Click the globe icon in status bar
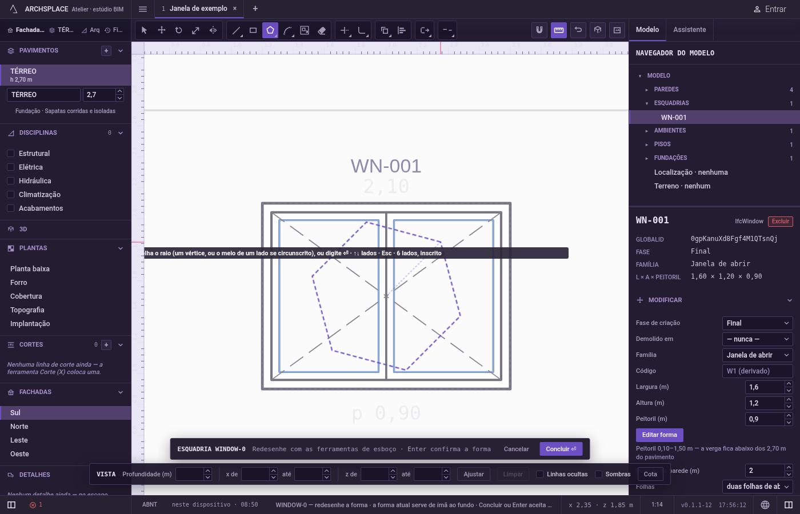 765,505
